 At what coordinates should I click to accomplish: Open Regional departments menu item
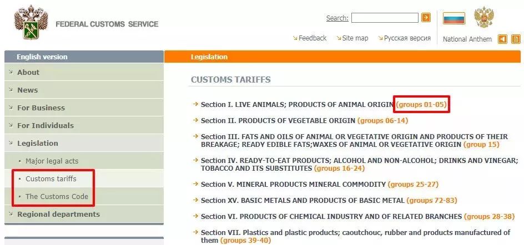click(x=84, y=214)
